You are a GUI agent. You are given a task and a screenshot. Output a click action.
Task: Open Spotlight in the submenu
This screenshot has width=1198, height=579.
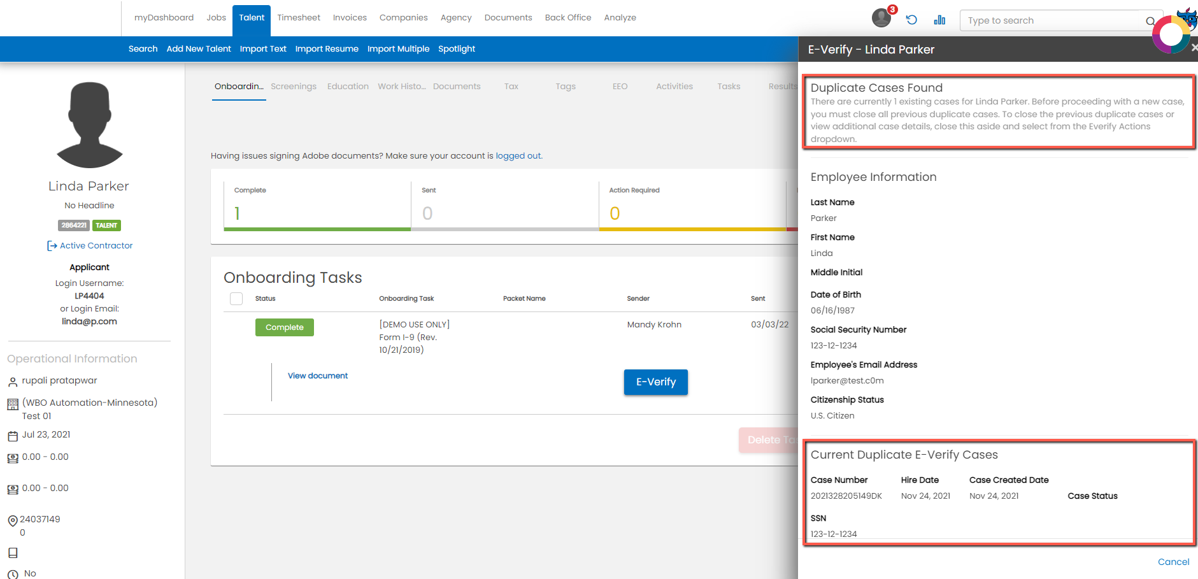[457, 49]
